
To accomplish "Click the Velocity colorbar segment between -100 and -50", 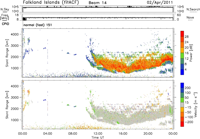I will pos(182,115).
